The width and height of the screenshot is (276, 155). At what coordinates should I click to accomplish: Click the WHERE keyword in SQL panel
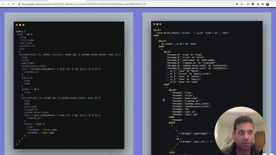click(172, 123)
